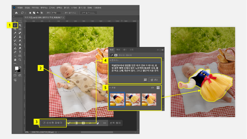Open status bar info arrow

[x=56, y=132]
